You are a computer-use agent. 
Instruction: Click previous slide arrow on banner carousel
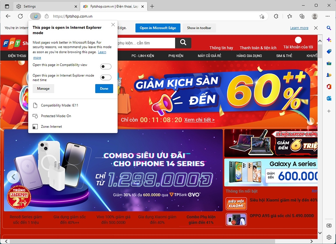[13, 177]
